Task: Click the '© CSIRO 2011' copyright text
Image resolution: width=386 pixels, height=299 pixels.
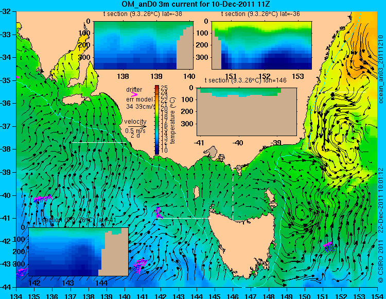Action: (380, 261)
